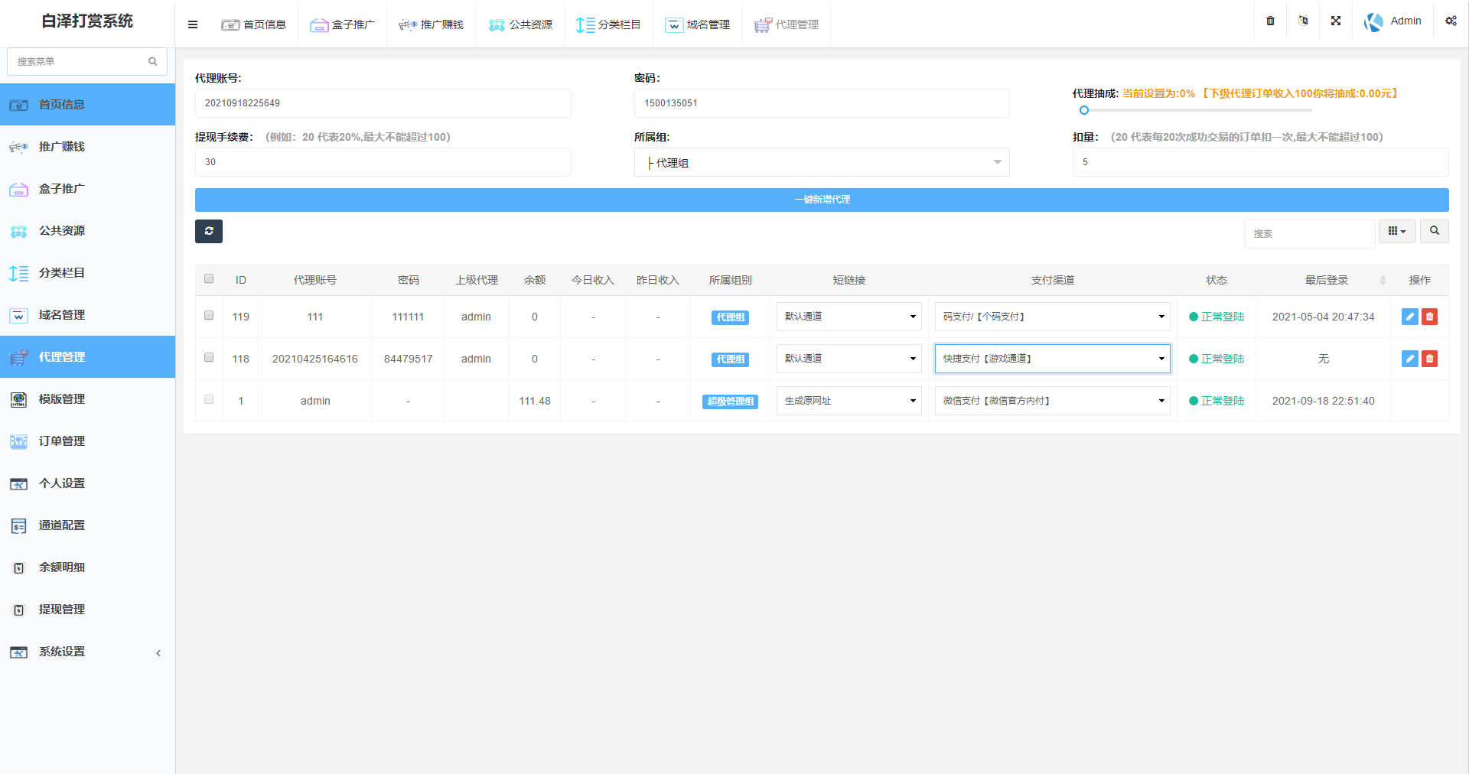Expand the 默认通道 short link dropdown for ID 119

[x=848, y=316]
